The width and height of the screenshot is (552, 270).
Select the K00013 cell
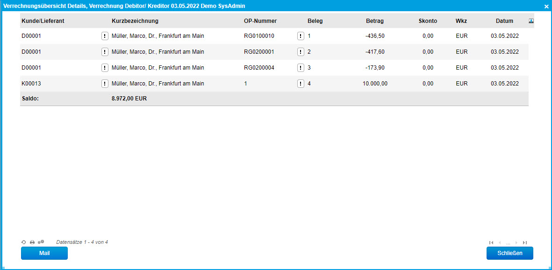31,84
